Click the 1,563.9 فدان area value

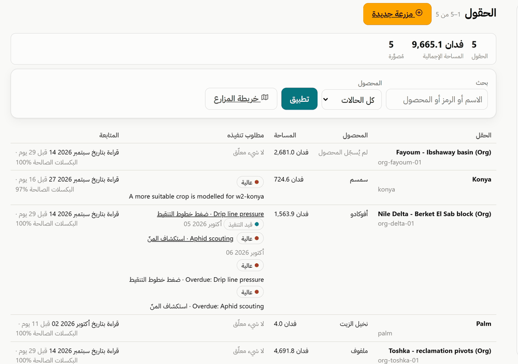[291, 214]
